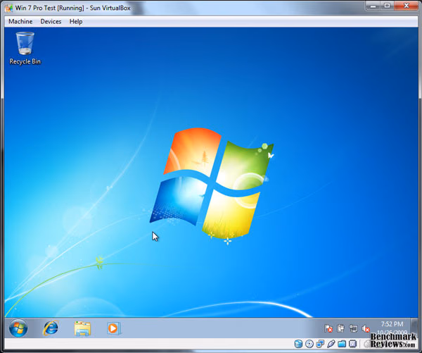Screen dimensions: 422x353
Task: Click the network tray icon
Action: click(353, 328)
